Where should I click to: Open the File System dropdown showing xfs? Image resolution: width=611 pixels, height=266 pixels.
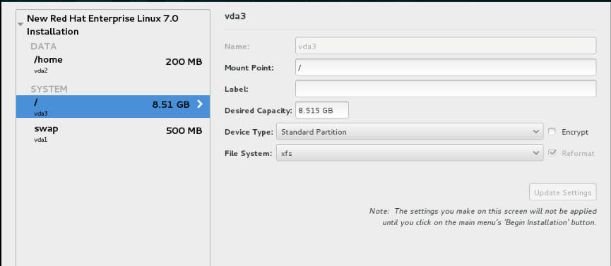pos(410,153)
